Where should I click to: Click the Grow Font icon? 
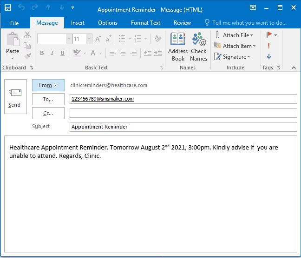[x=98, y=39]
